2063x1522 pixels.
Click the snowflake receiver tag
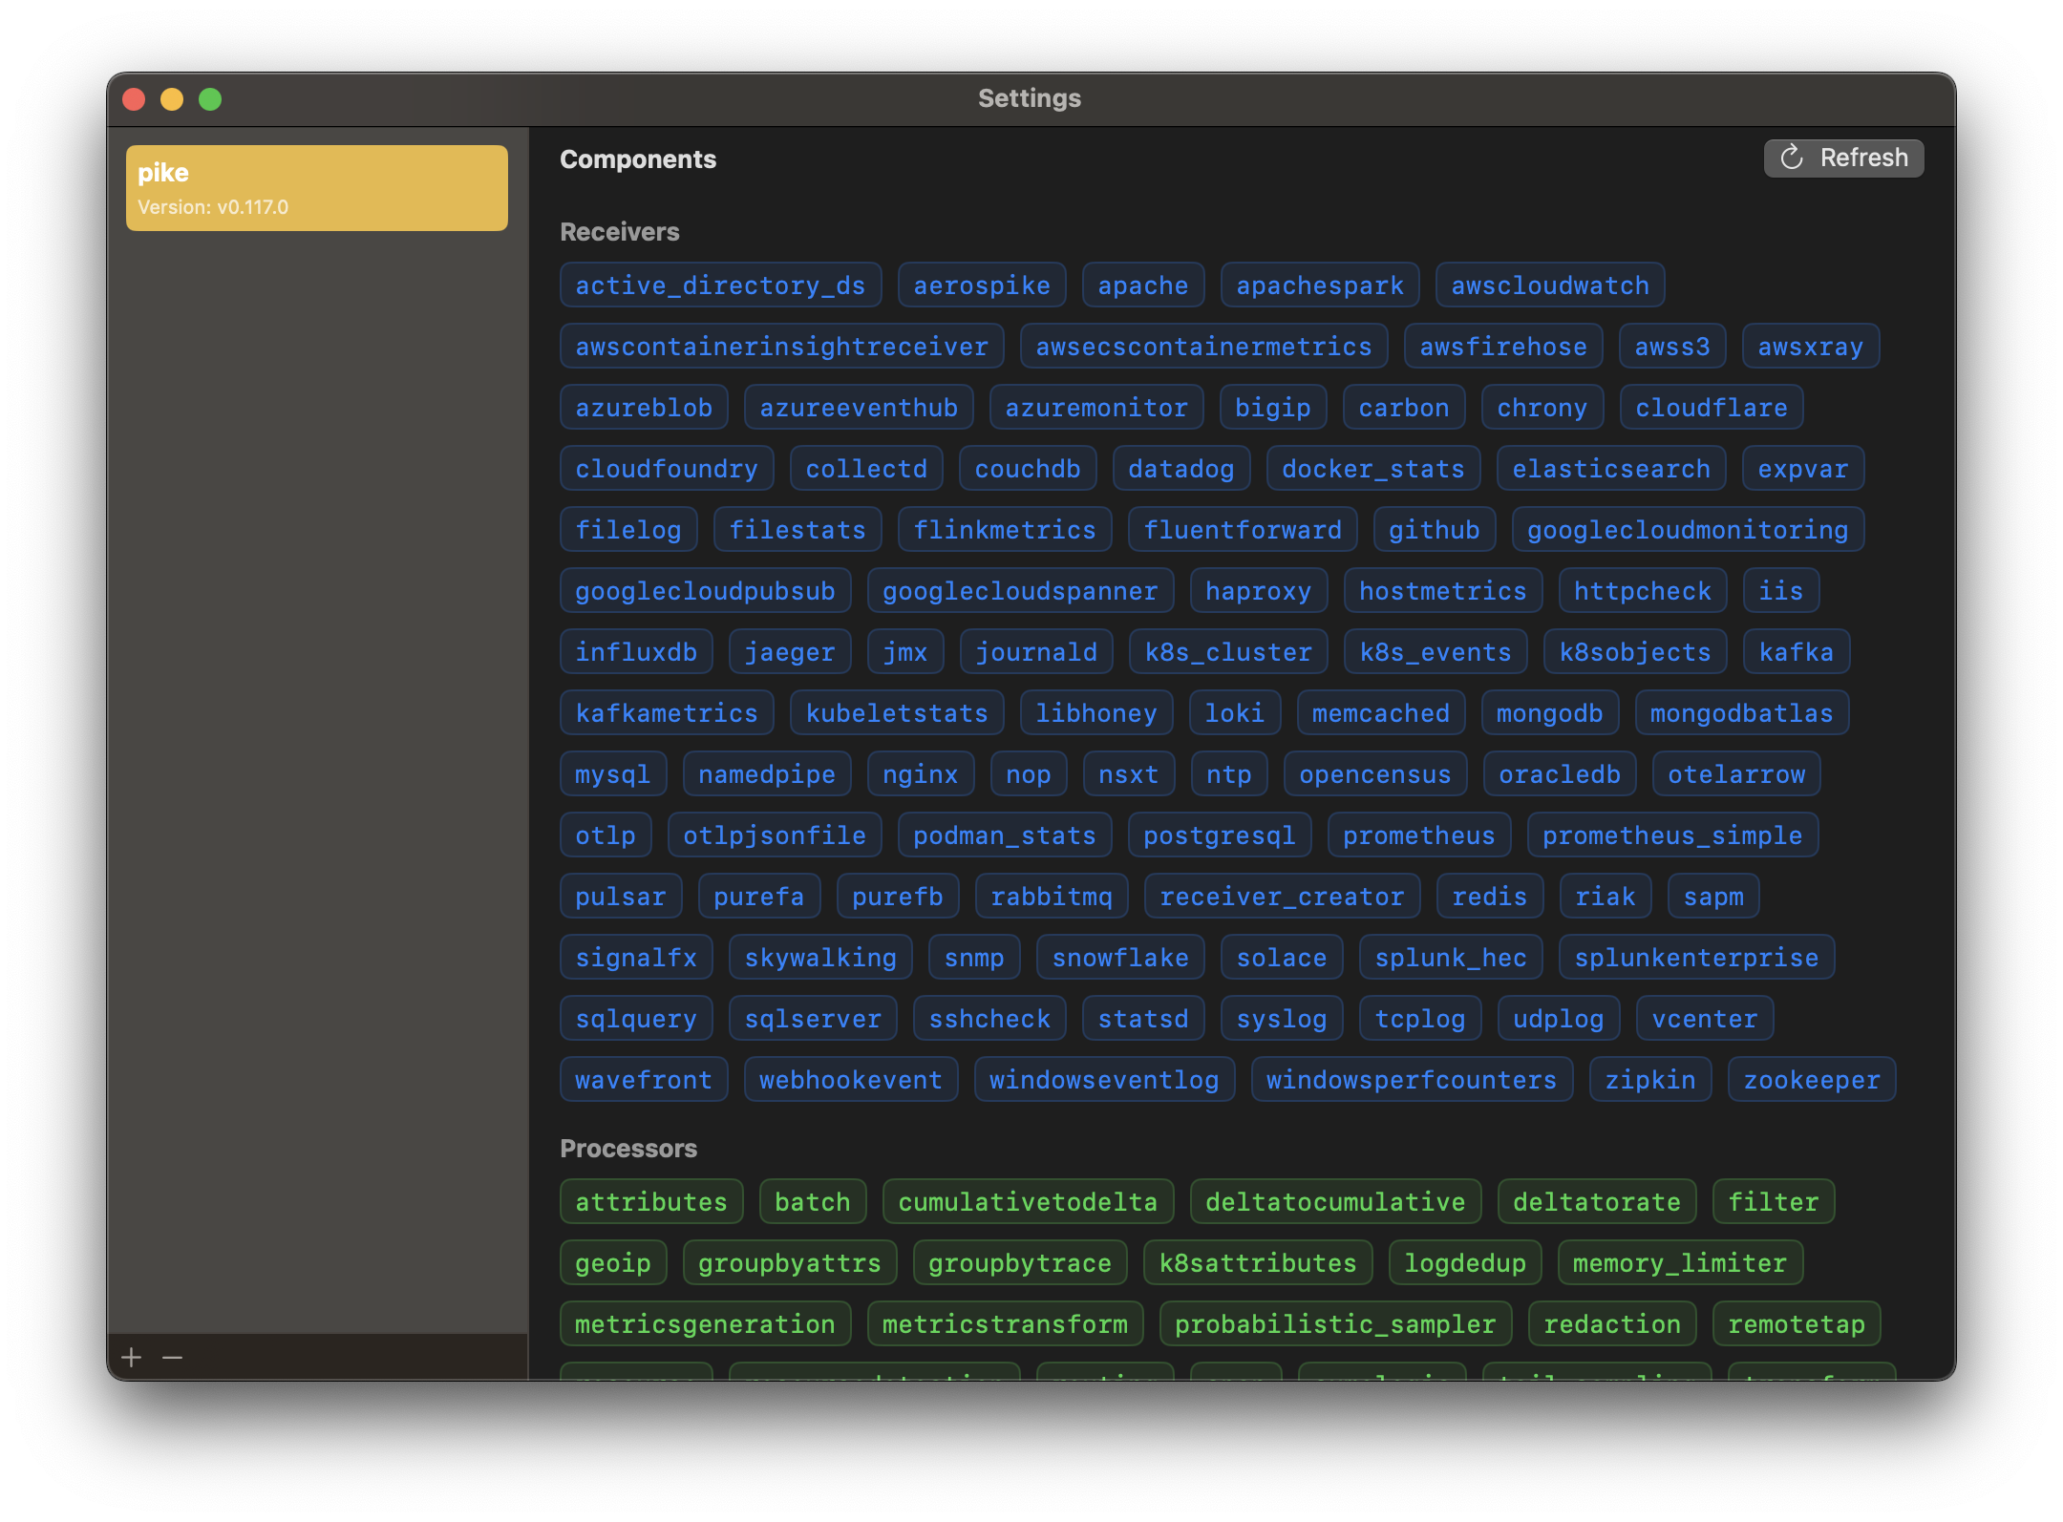tap(1120, 958)
